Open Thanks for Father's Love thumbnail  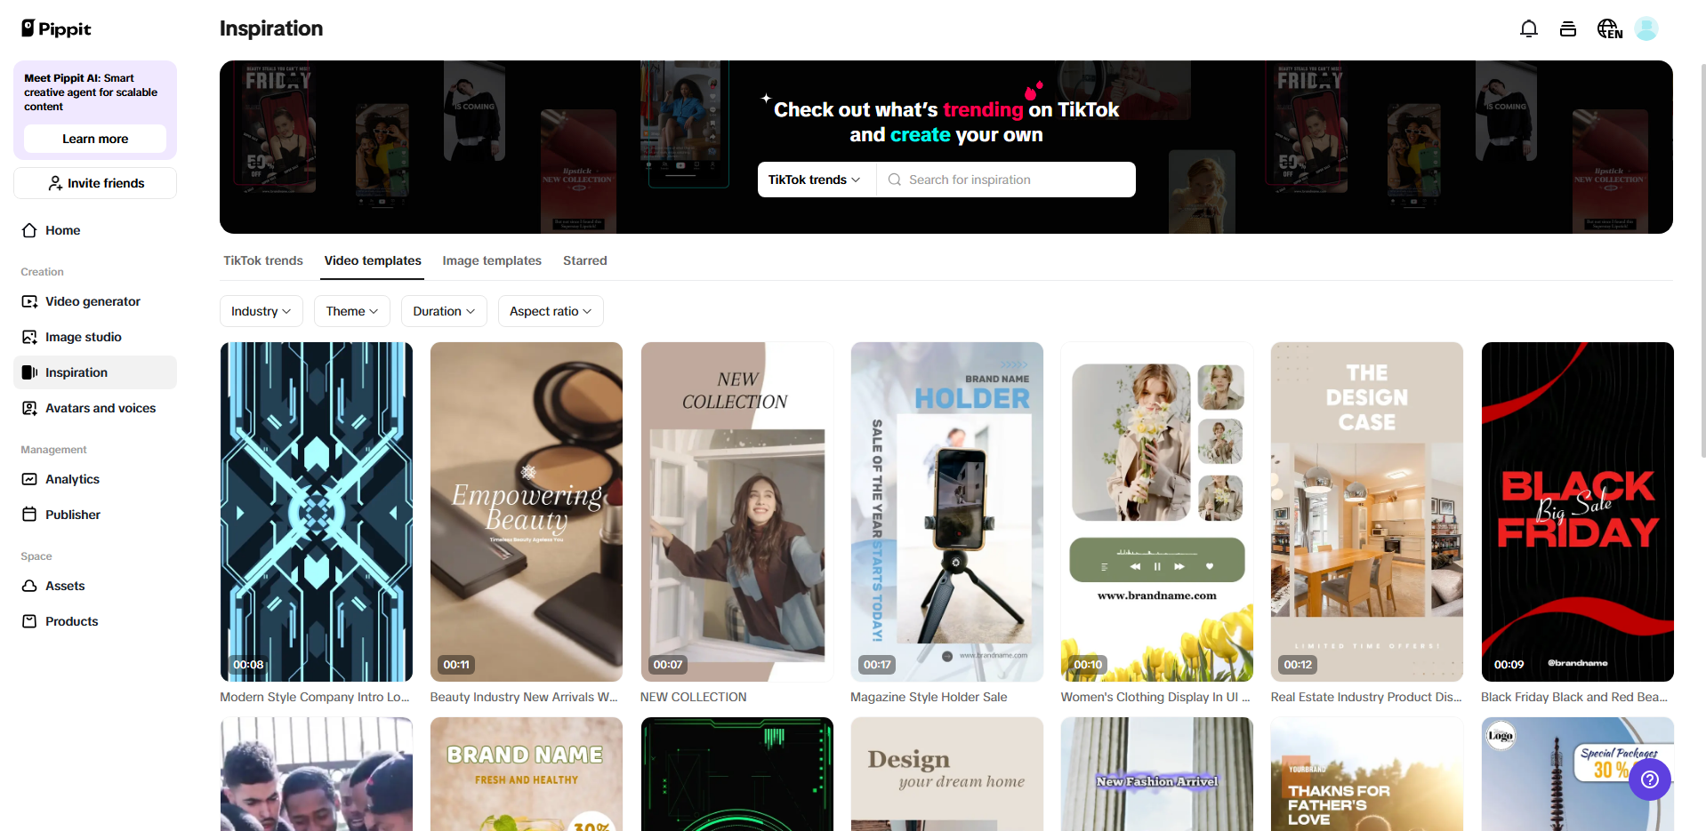click(x=1367, y=774)
